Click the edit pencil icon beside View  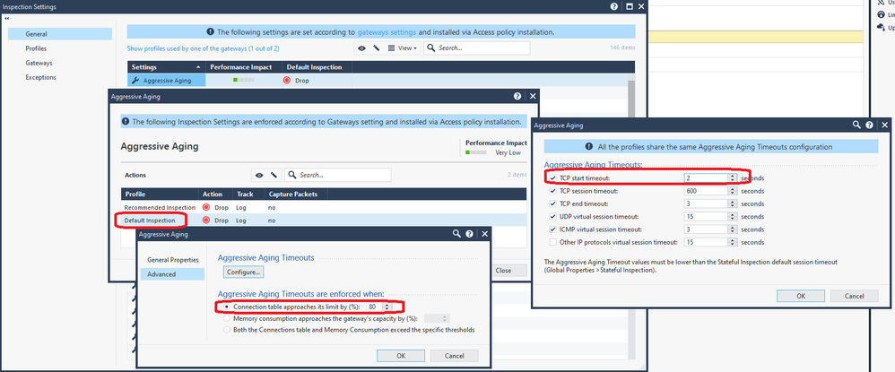(x=377, y=48)
